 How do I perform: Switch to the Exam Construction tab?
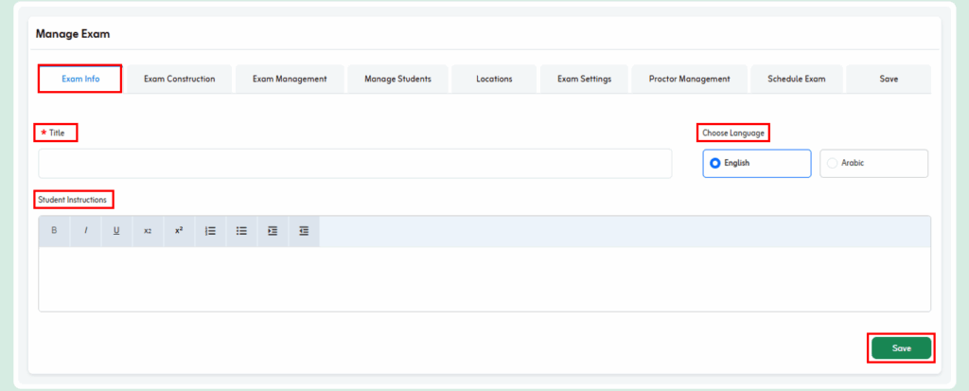(x=179, y=79)
